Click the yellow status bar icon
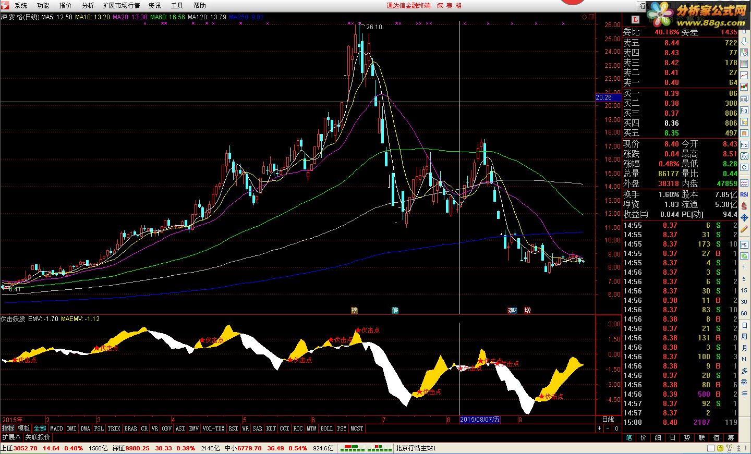Image resolution: width=751 pixels, height=454 pixels. [x=720, y=448]
